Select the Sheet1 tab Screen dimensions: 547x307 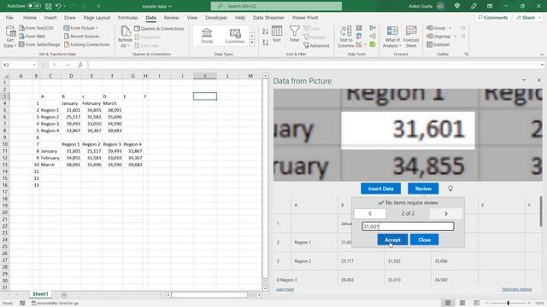point(40,294)
